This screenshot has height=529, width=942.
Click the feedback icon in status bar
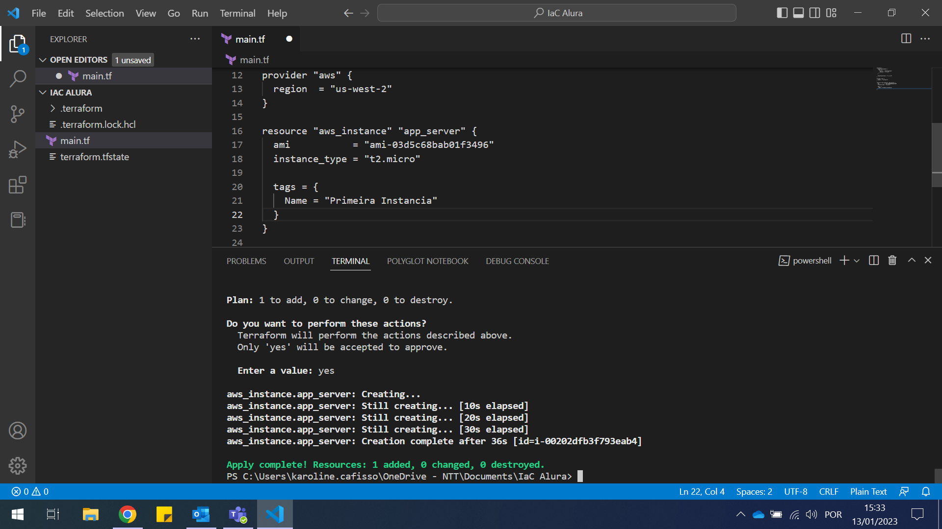904,491
